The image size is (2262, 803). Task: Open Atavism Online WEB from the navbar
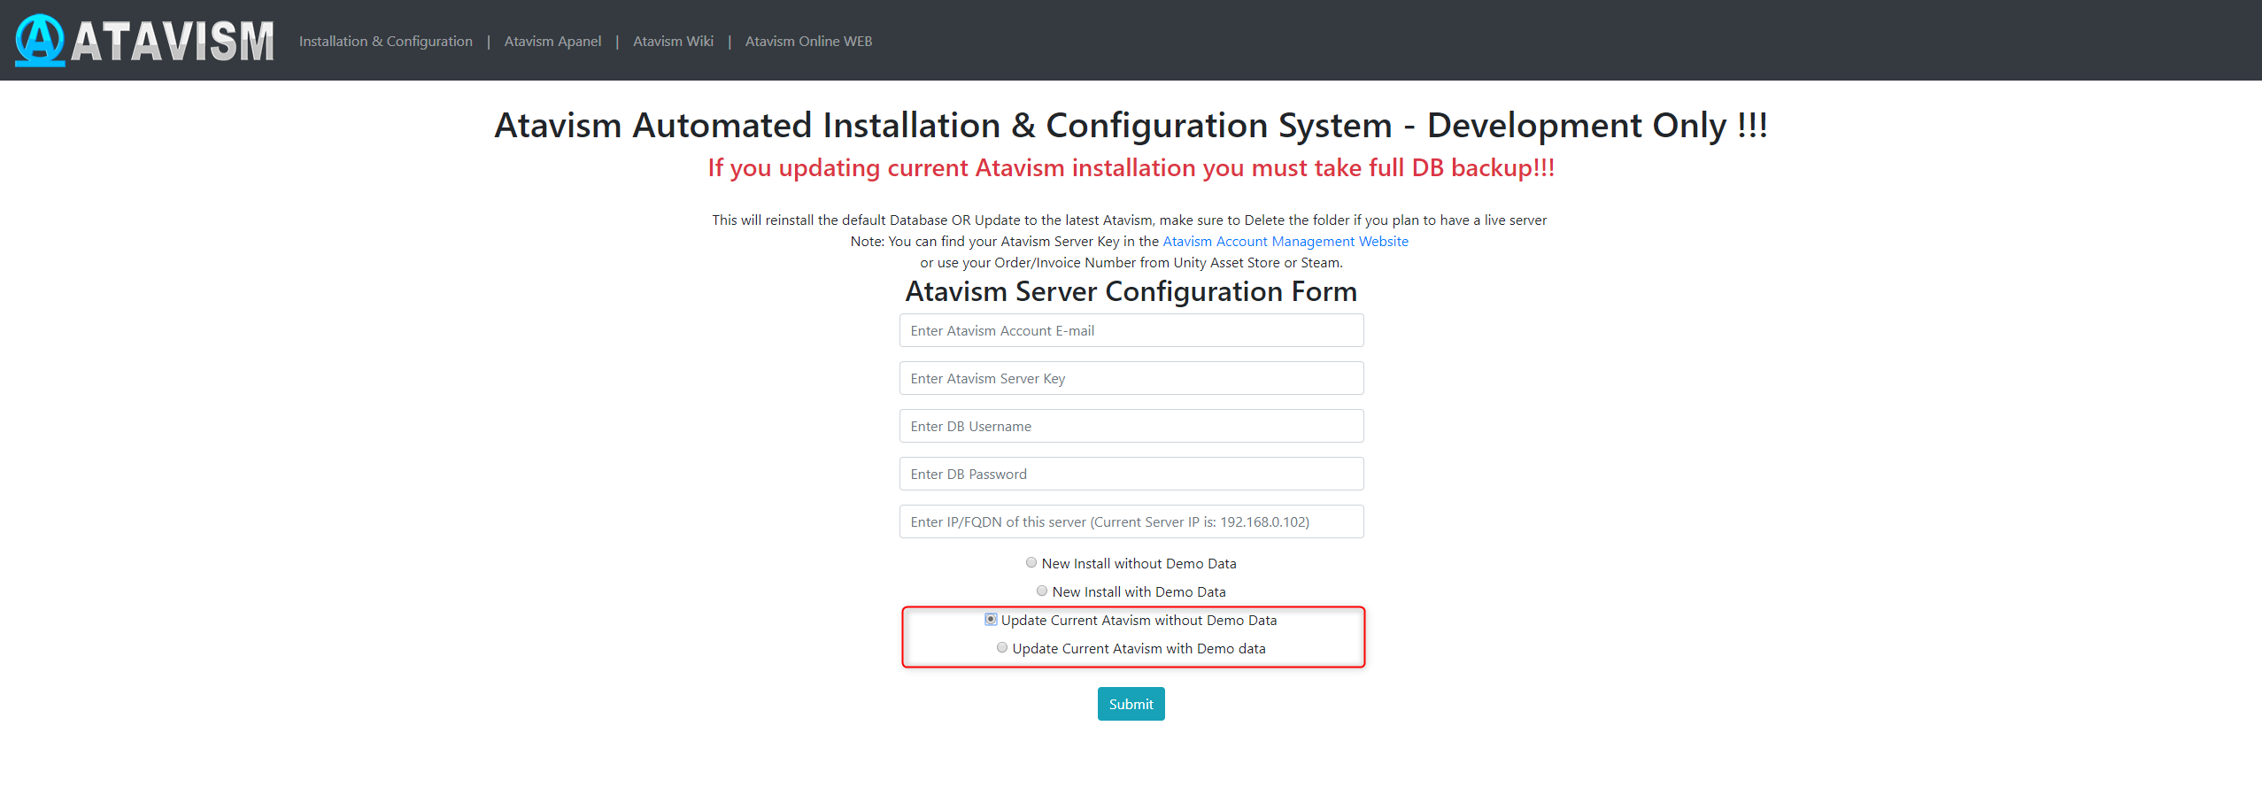coord(808,42)
